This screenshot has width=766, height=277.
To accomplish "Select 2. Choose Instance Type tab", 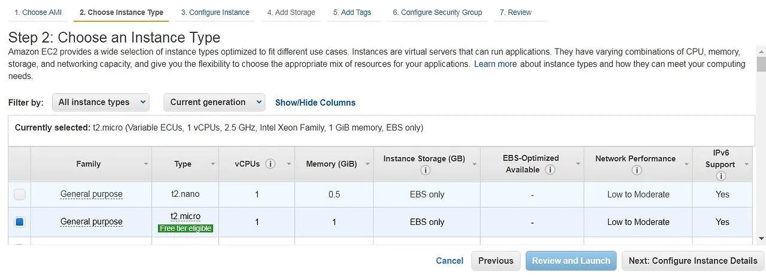I will 121,13.
